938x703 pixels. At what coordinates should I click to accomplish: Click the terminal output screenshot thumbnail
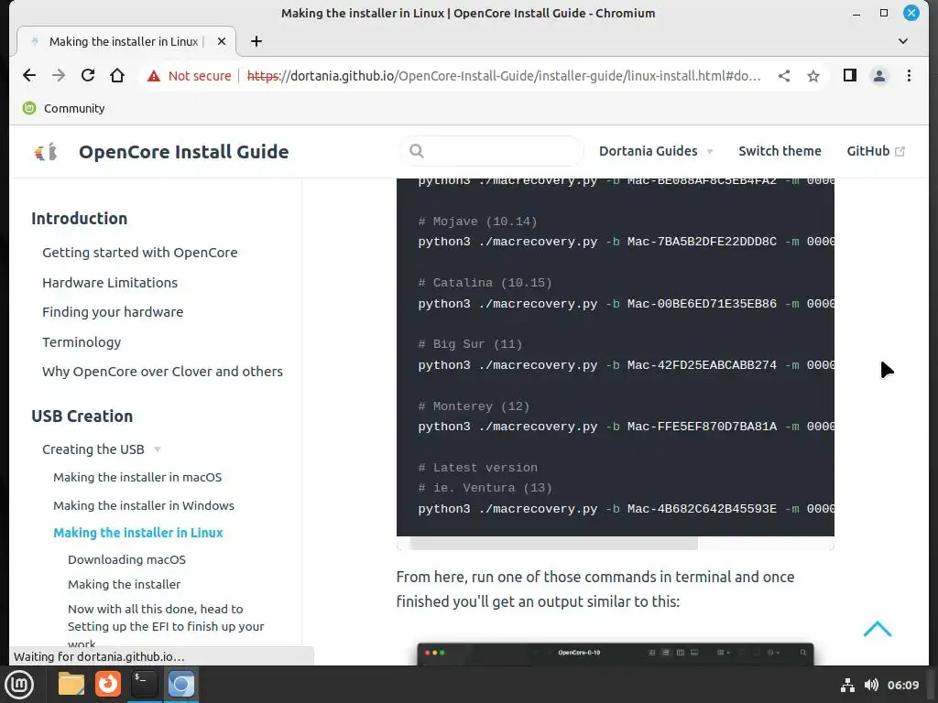(x=615, y=654)
